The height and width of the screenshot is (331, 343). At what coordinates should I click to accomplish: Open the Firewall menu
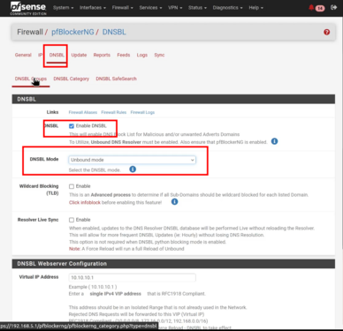pyautogui.click(x=123, y=8)
